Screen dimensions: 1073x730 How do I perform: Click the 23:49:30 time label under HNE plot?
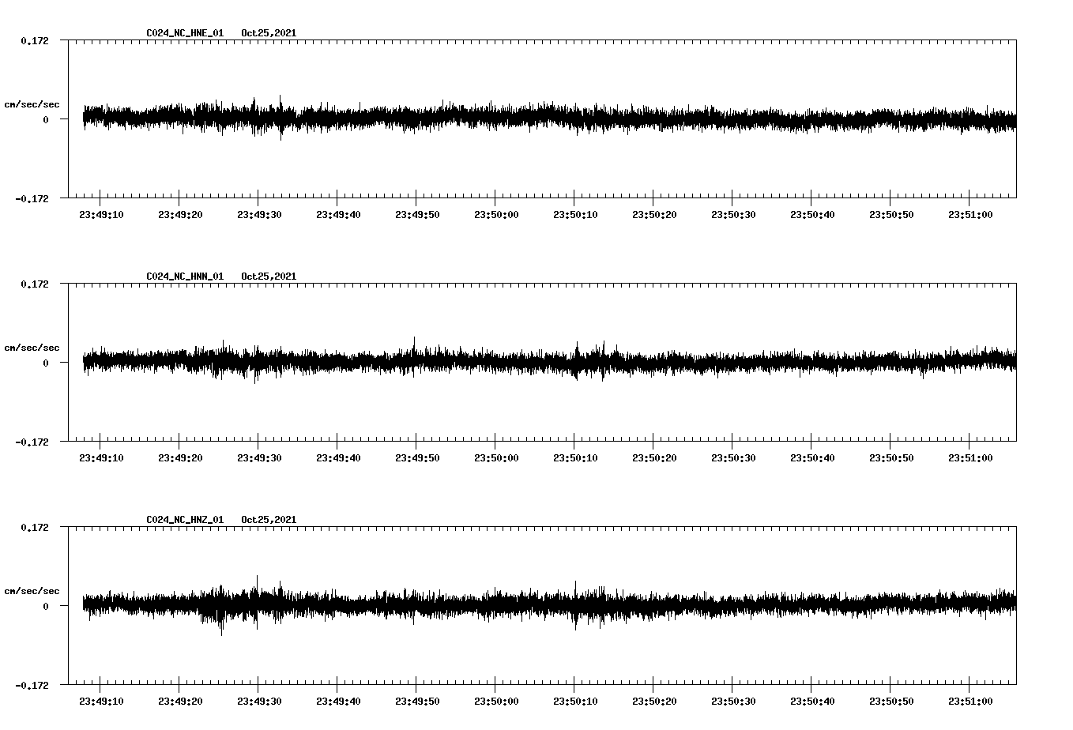(258, 214)
